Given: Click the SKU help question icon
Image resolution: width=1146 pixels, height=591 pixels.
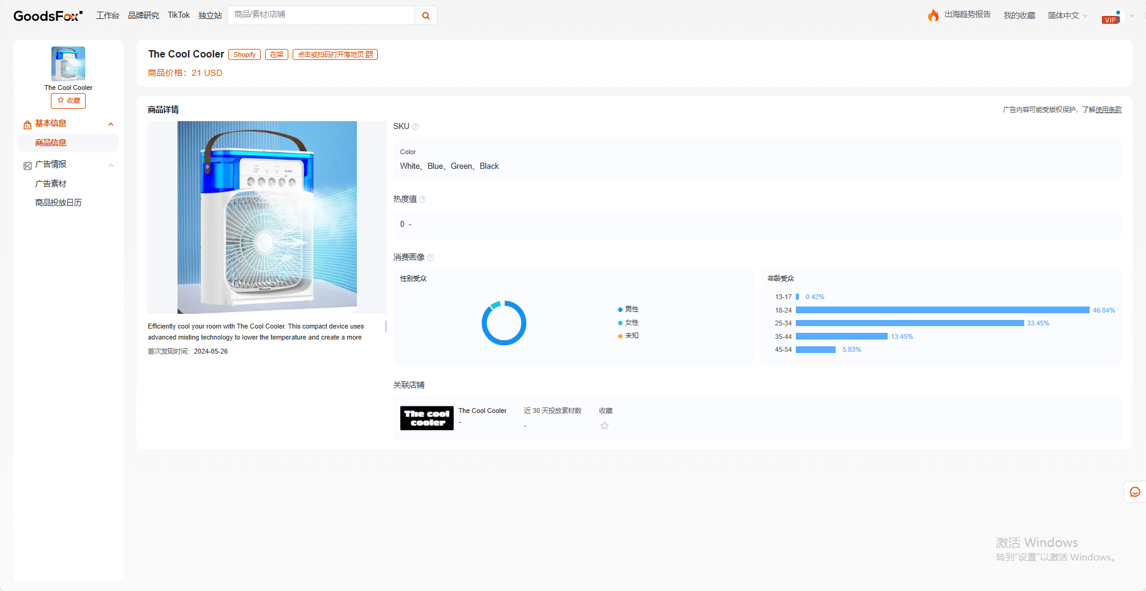Looking at the screenshot, I should tap(416, 127).
